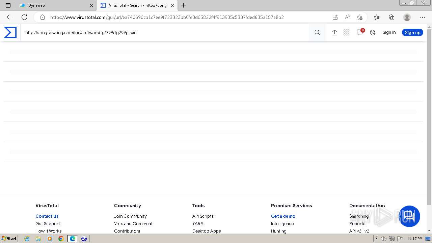432x243 pixels.
Task: Open the VirusTotal apps grid icon
Action: (346, 32)
